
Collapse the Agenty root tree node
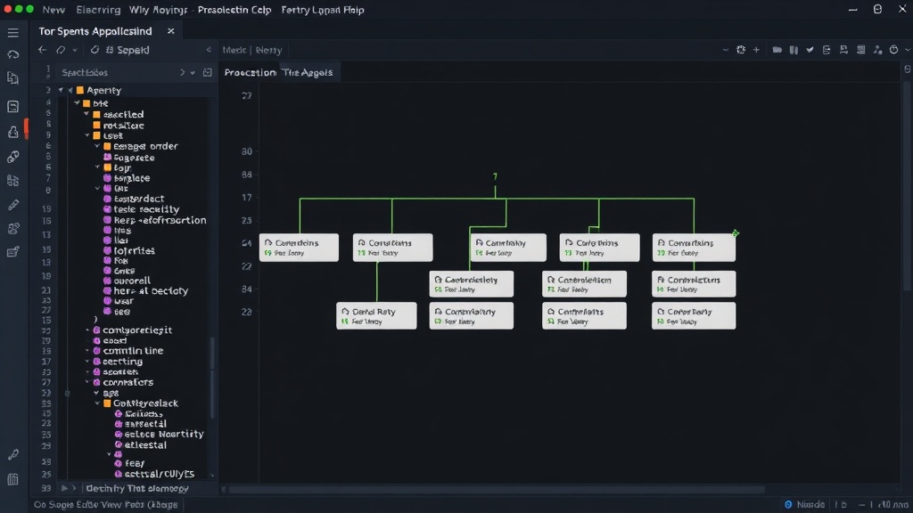coord(61,90)
